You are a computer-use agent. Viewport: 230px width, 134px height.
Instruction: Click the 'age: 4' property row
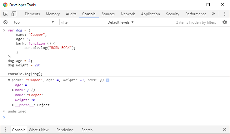21,85
